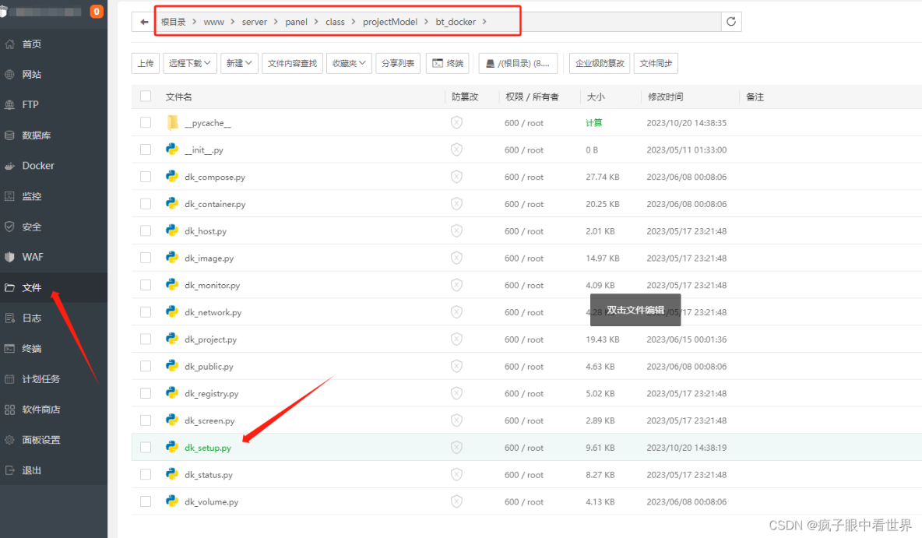Expand the chevron after server

tap(275, 22)
